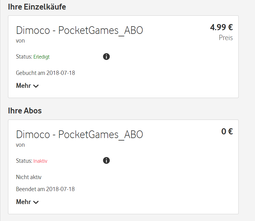Click the Ihre Einzelkäufe section heading
This screenshot has width=255, height=221.
[x=37, y=7]
